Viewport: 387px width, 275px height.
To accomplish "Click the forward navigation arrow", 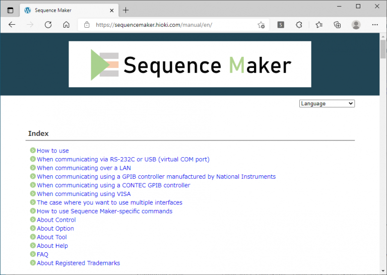I will tap(30, 25).
